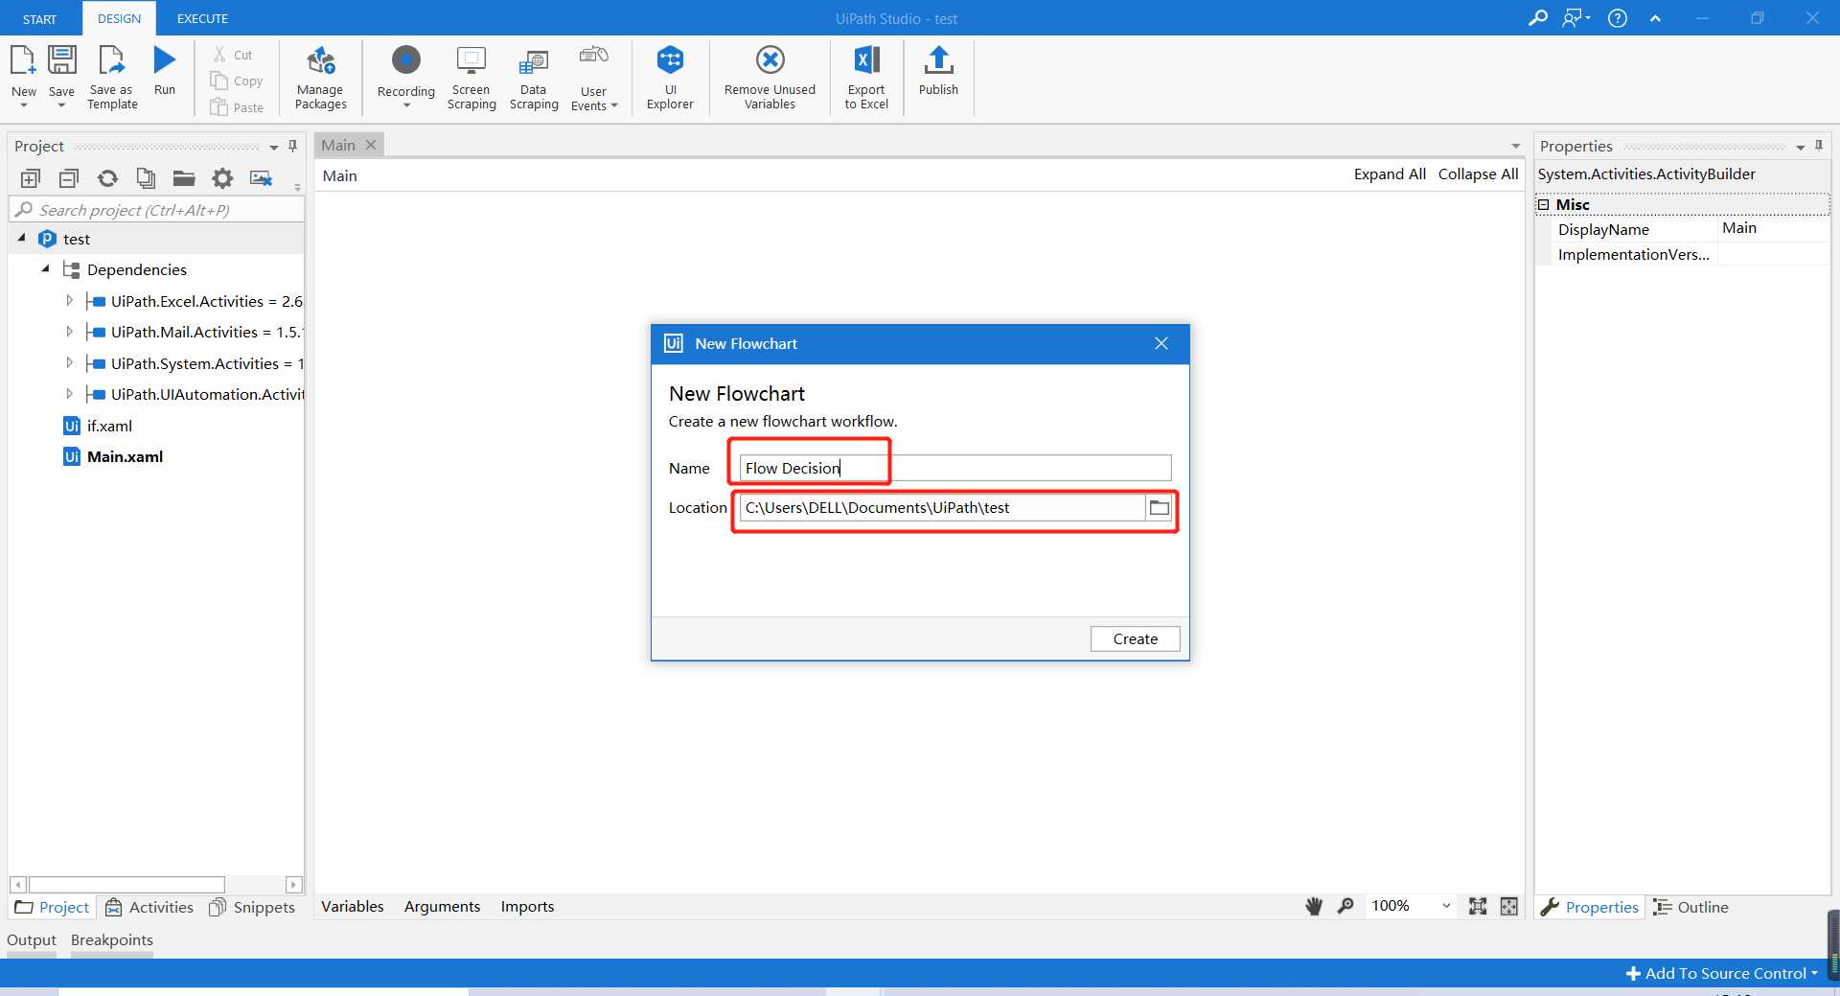1840x996 pixels.
Task: Activate the pan hand tool
Action: 1314,906
